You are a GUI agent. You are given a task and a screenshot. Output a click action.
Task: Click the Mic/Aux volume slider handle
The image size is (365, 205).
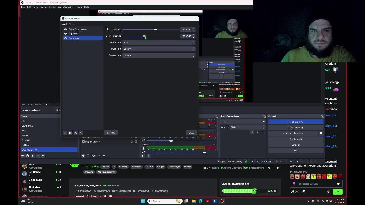pyautogui.click(x=204, y=153)
